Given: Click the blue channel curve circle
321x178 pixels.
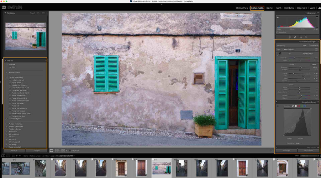Looking at the screenshot, I should [x=304, y=106].
